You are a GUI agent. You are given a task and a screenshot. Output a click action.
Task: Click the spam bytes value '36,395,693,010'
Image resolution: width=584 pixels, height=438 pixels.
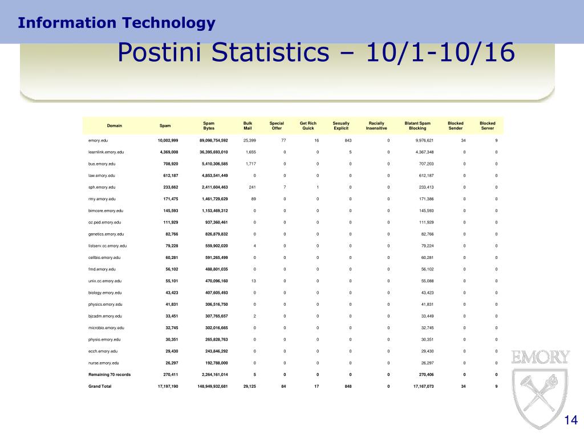tap(214, 152)
